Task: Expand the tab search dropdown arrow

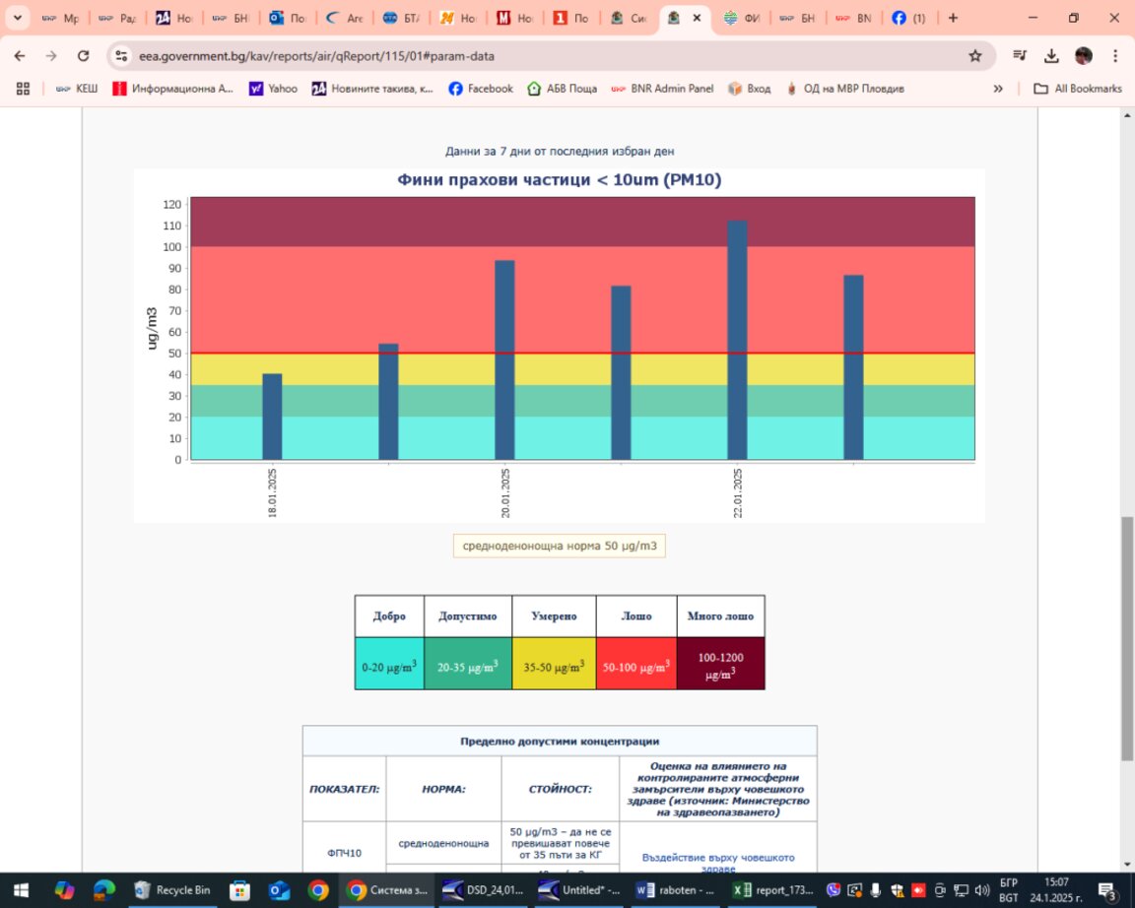Action: pos(17,18)
